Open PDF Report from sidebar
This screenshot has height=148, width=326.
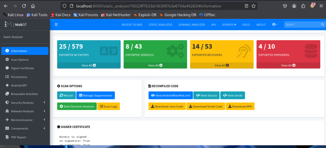[18, 137]
